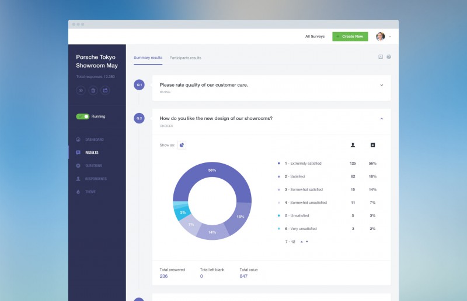Click the '1 - Extremely satisfied' row label
The height and width of the screenshot is (301, 467).
pos(303,164)
